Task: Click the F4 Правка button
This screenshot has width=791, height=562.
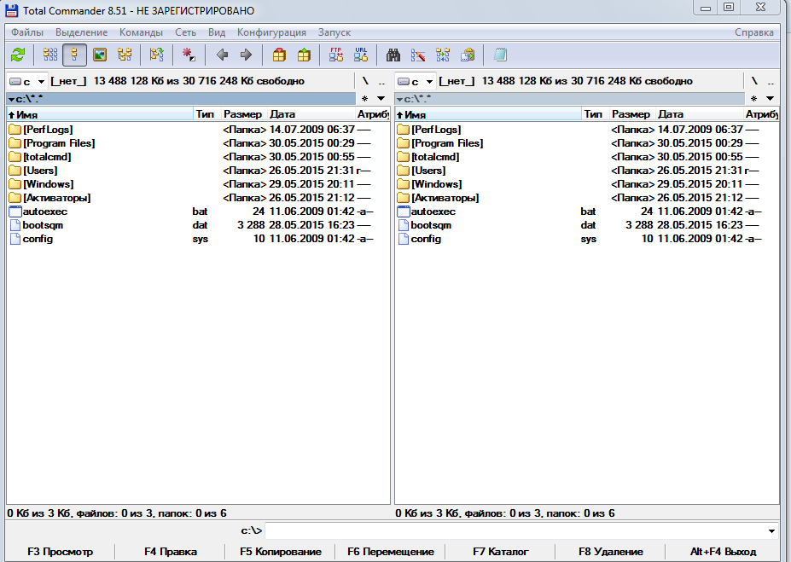Action: pyautogui.click(x=171, y=552)
